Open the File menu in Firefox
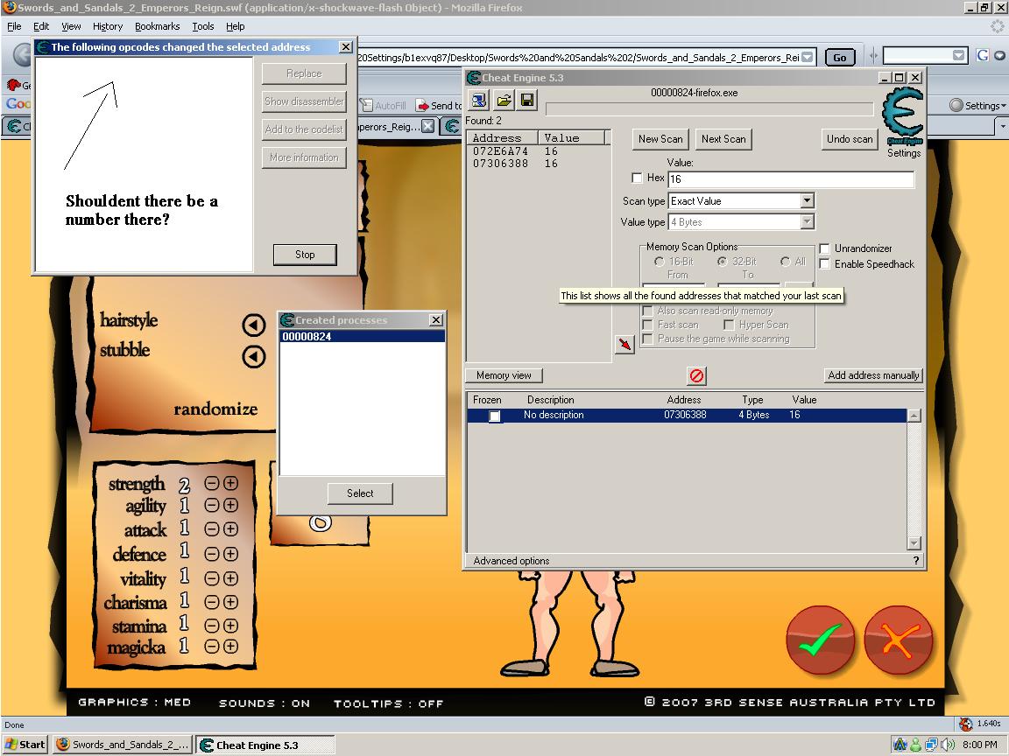Screen dimensions: 1009x756 (x=14, y=26)
